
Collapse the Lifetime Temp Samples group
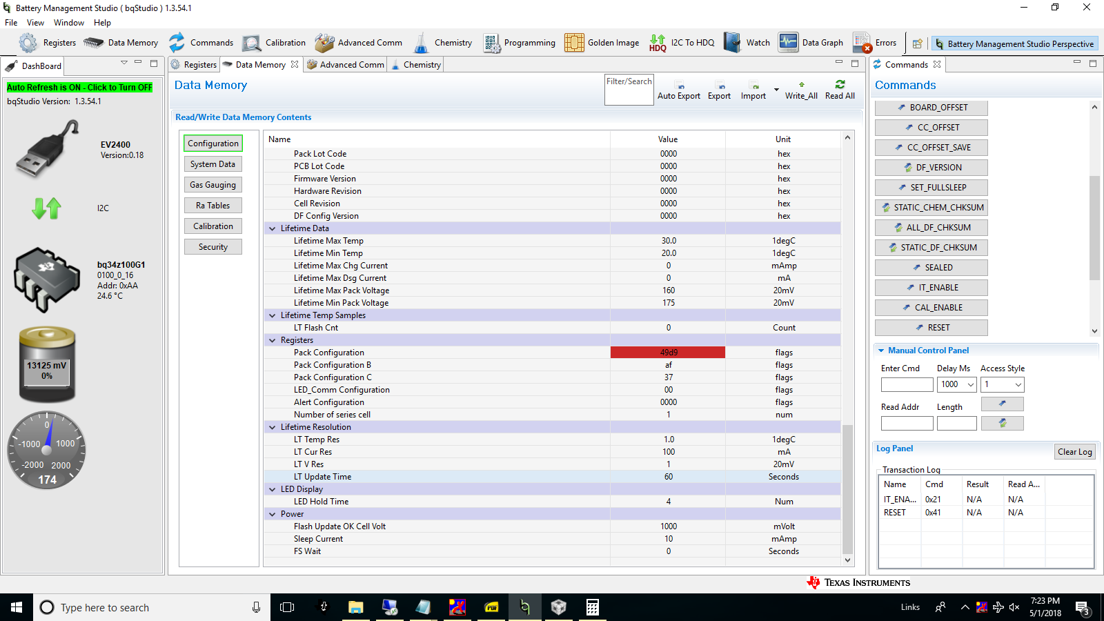coord(272,315)
